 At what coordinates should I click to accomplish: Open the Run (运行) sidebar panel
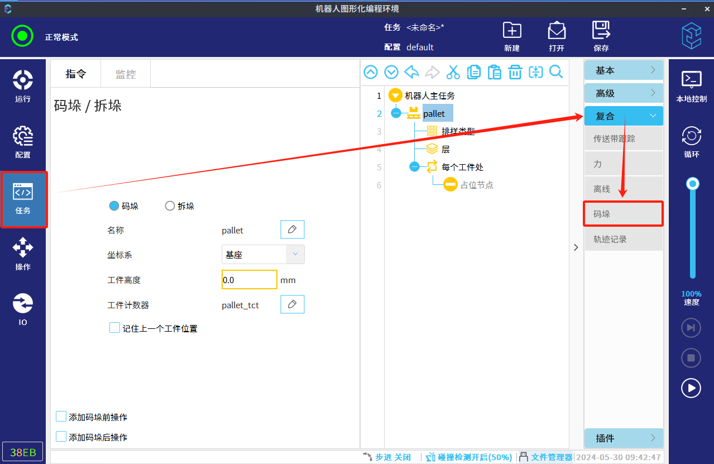[23, 87]
